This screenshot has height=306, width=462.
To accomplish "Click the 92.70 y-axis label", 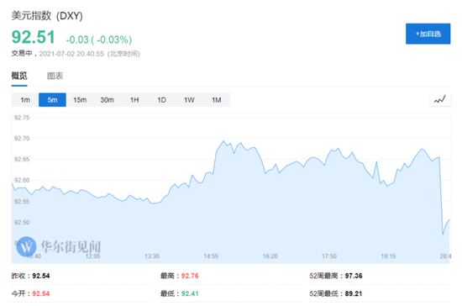I will coord(22,138).
